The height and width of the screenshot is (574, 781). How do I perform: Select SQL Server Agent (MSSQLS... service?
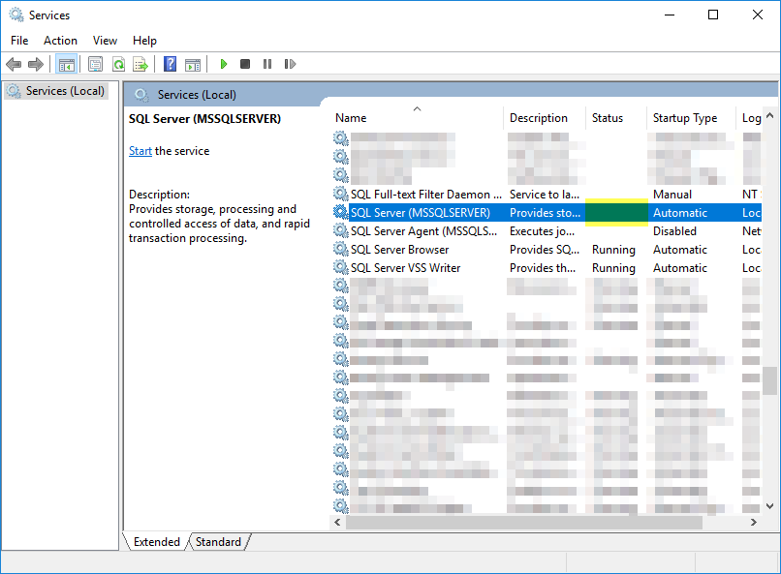423,230
